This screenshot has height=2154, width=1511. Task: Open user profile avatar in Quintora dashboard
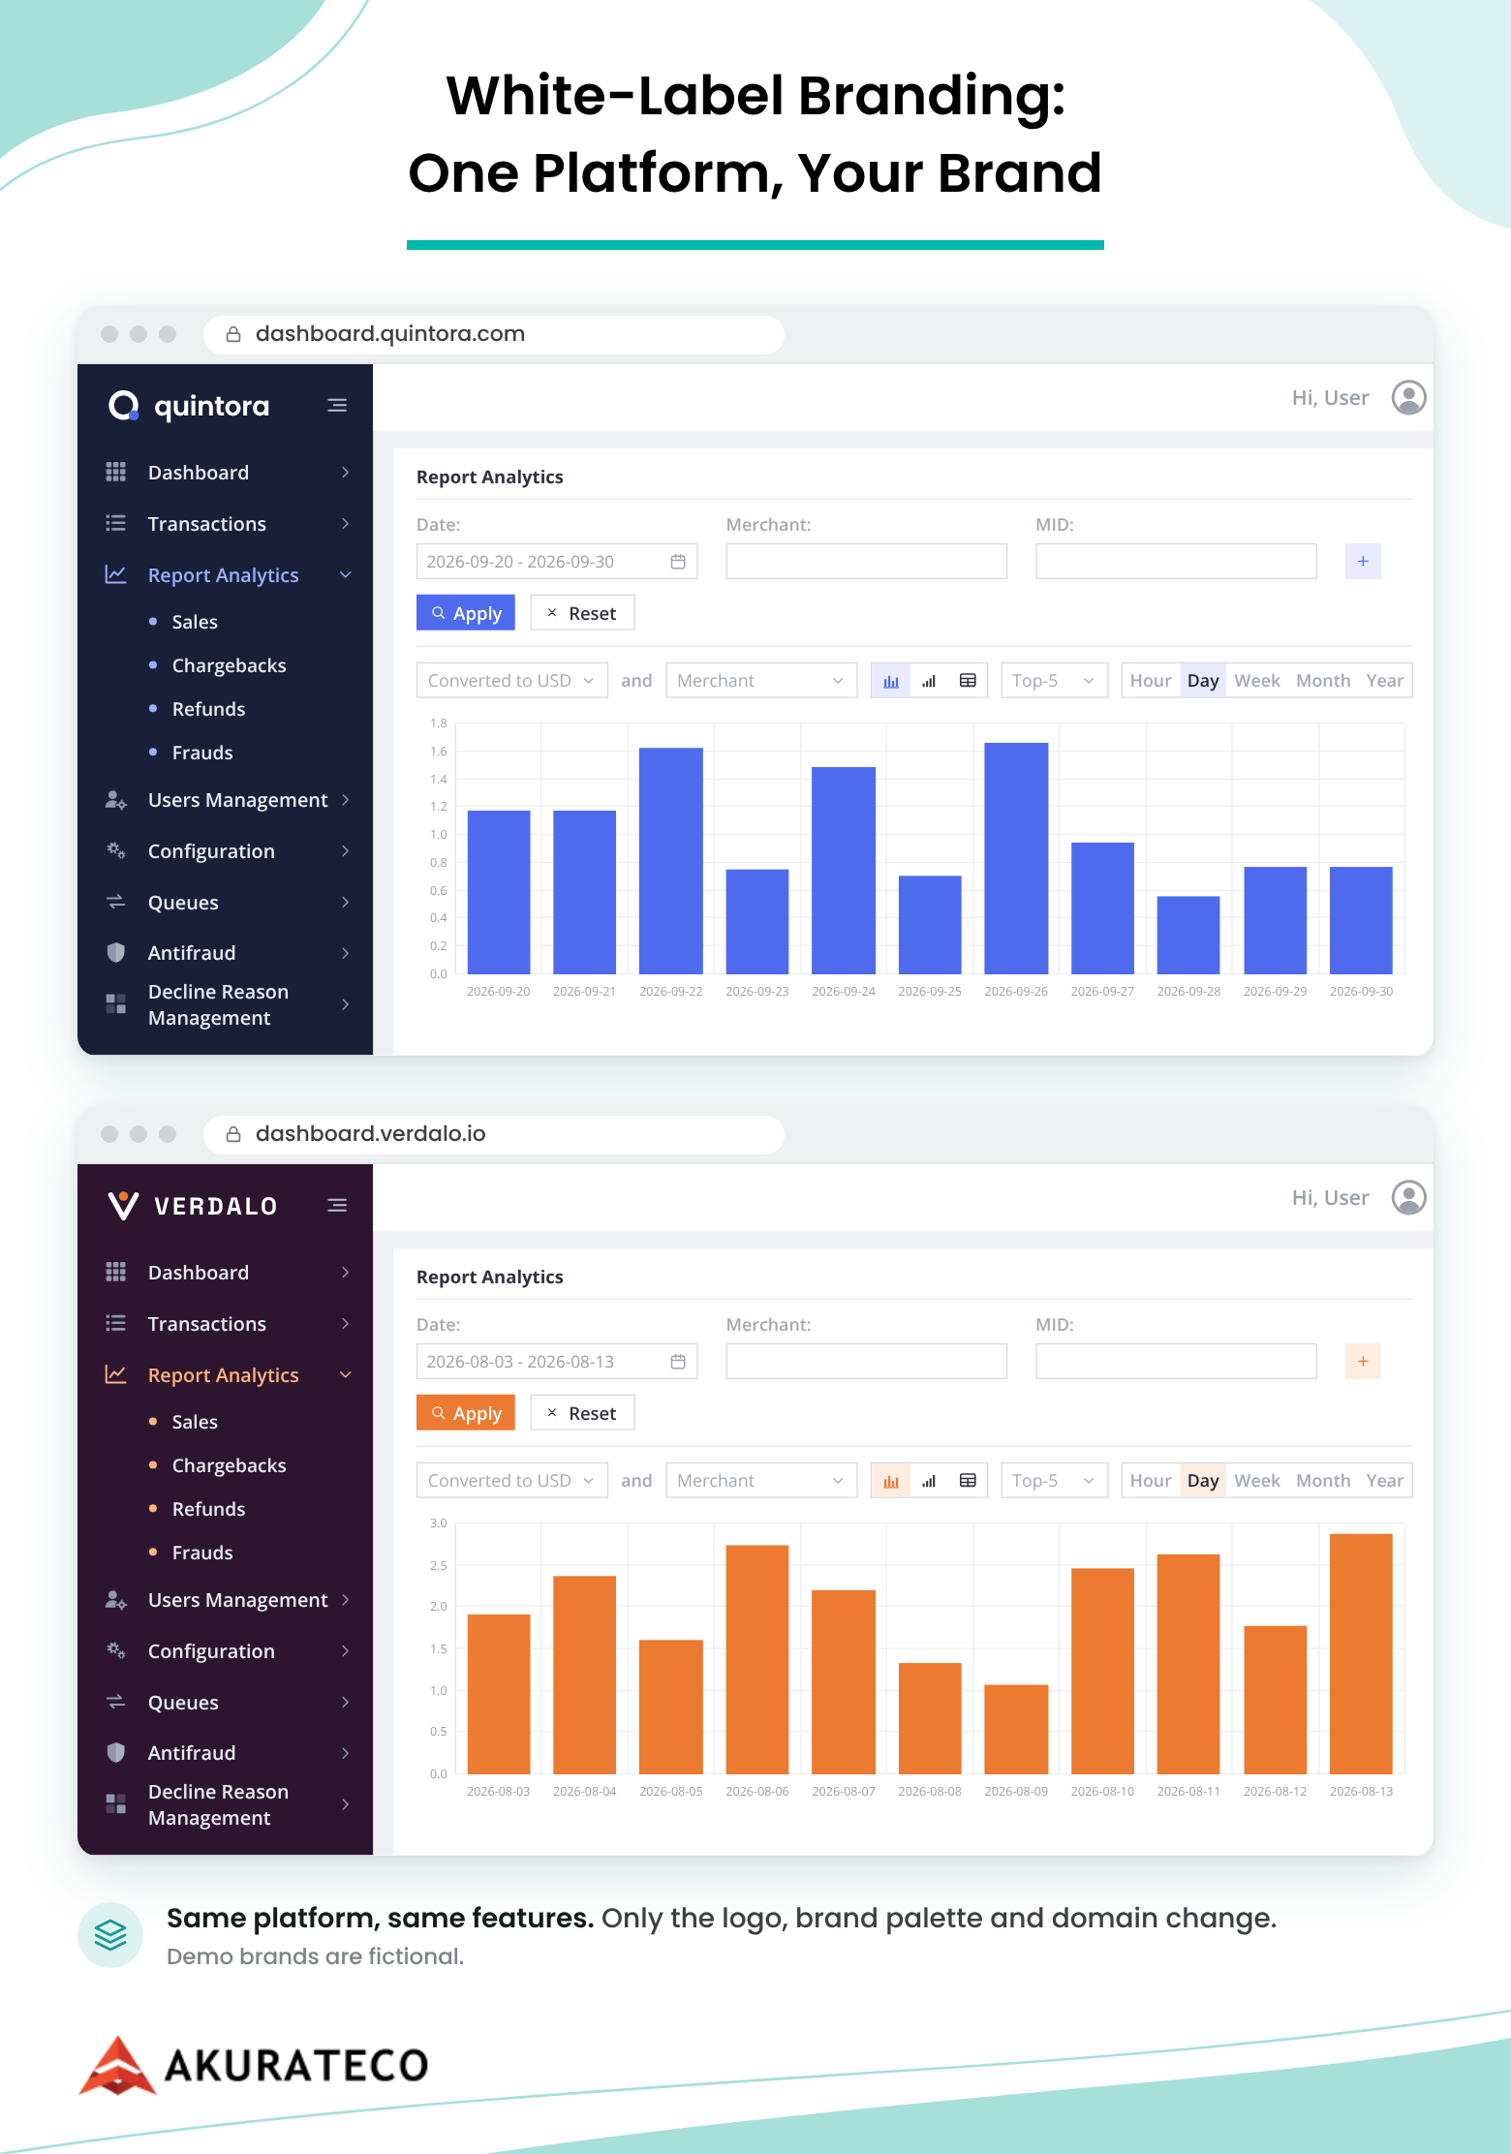click(x=1408, y=397)
